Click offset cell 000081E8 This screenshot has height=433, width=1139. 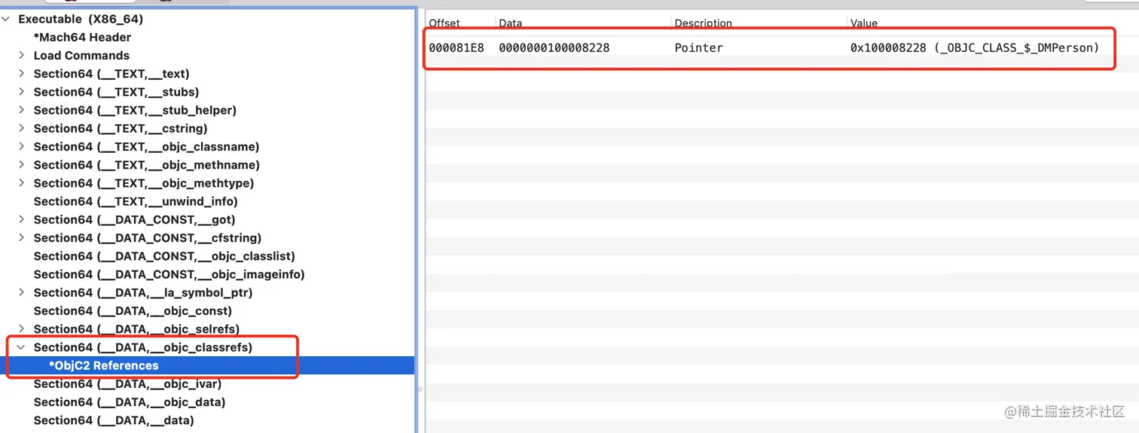coord(457,47)
